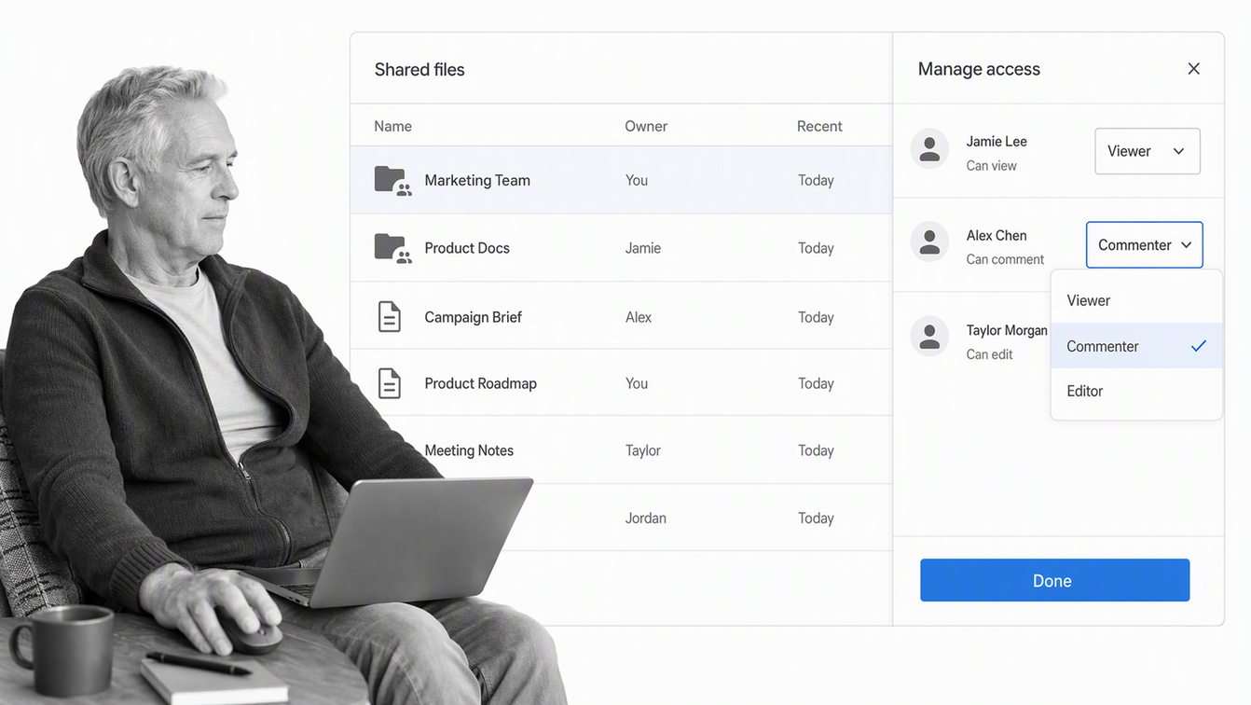1251x705 pixels.
Task: Click the Campaign Brief document icon
Action: tap(390, 317)
